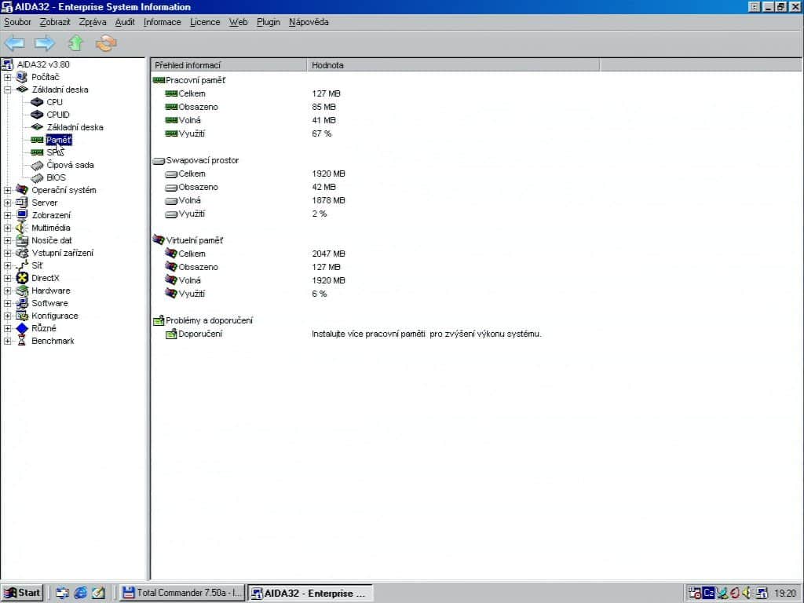Expand the Operační systém node
The width and height of the screenshot is (804, 603).
pyautogui.click(x=8, y=190)
